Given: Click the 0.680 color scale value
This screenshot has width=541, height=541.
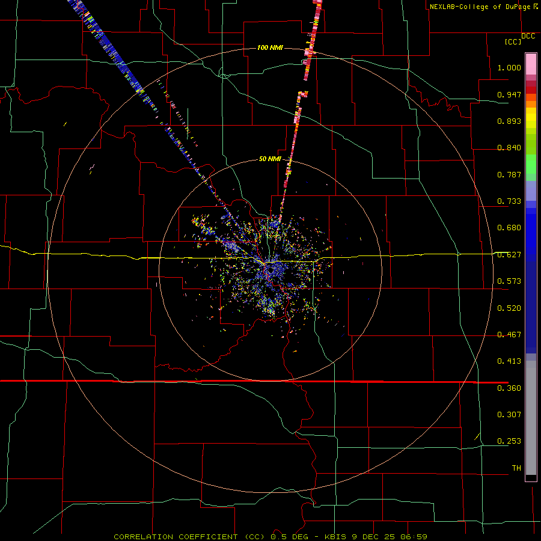Looking at the screenshot, I should pos(509,228).
